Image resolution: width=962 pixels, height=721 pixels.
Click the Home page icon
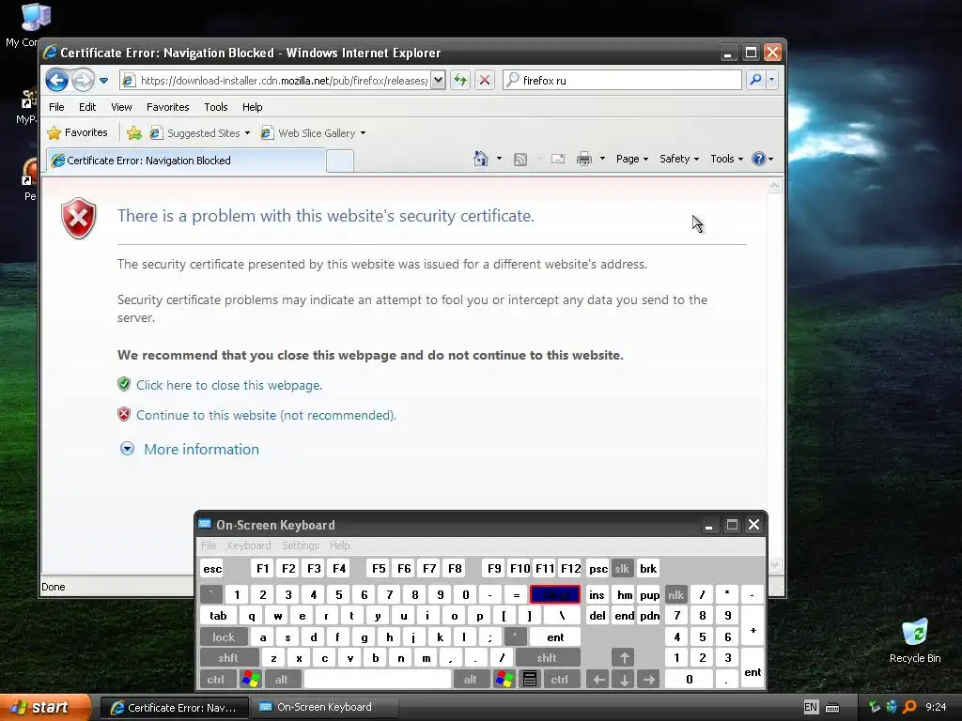tap(481, 159)
